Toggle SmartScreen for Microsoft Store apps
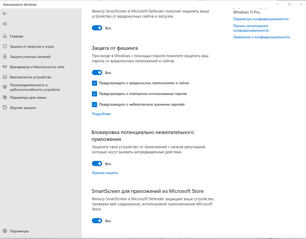 pos(97,221)
